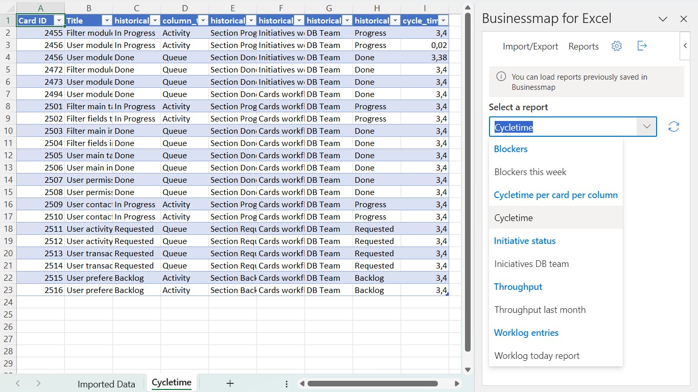Click Cycletime per card per column heading
Viewport: 698px width, 392px height.
tap(556, 195)
